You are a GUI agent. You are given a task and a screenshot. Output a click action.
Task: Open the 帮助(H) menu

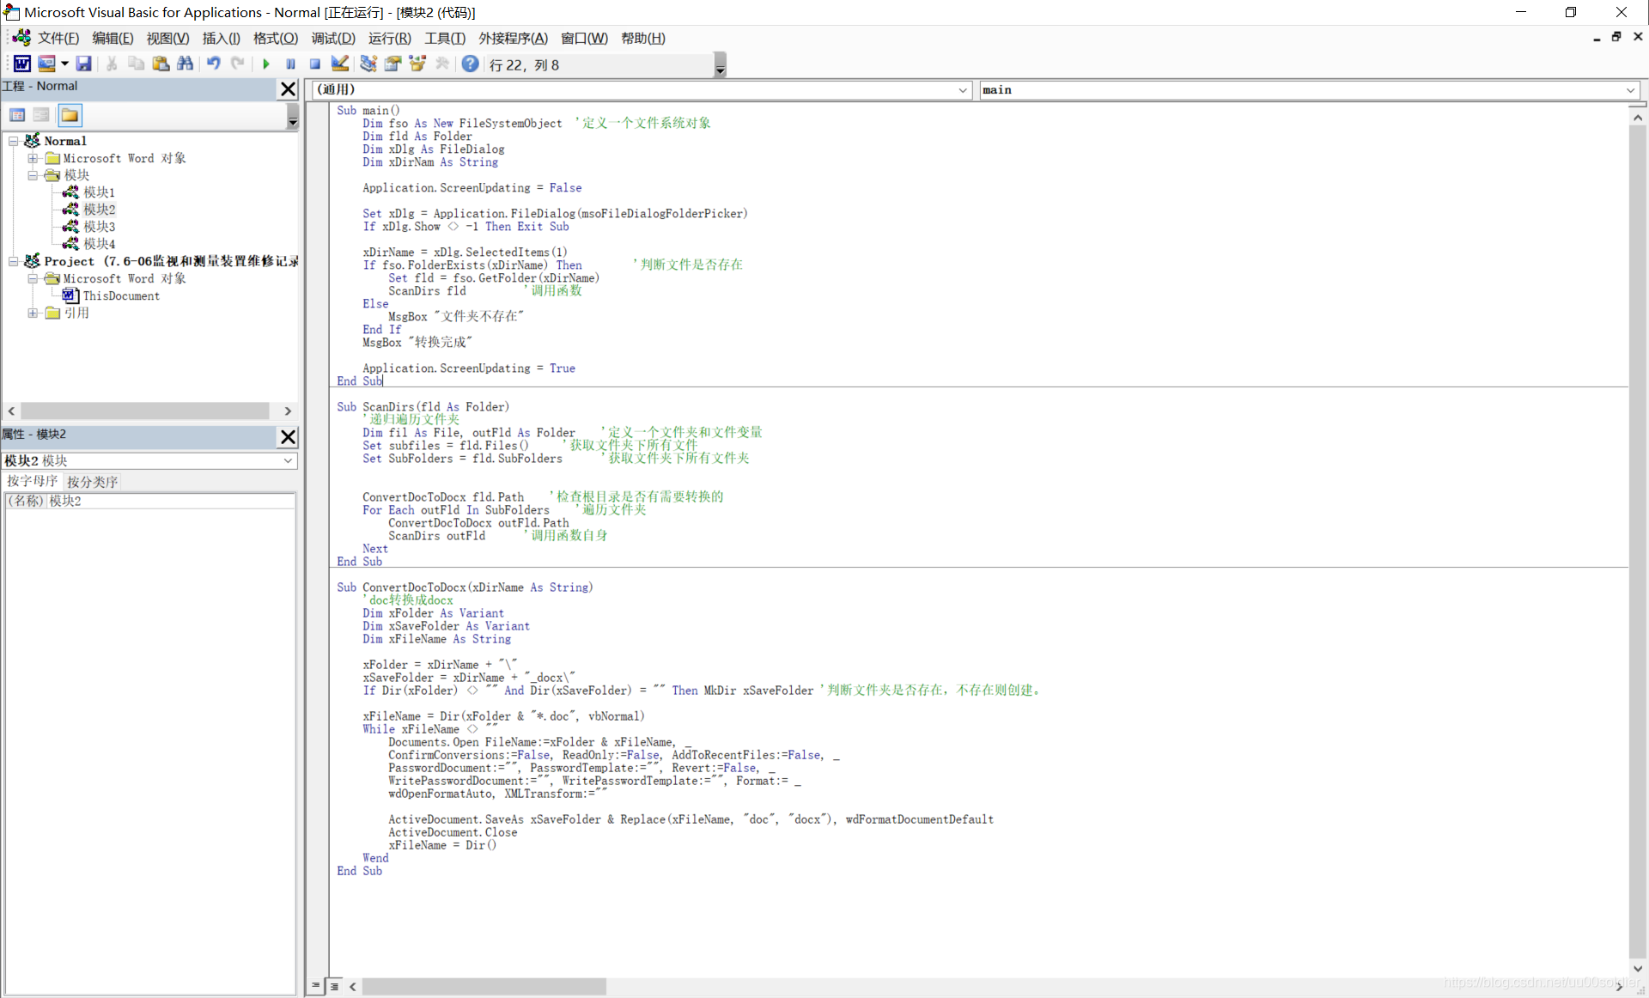pyautogui.click(x=643, y=39)
